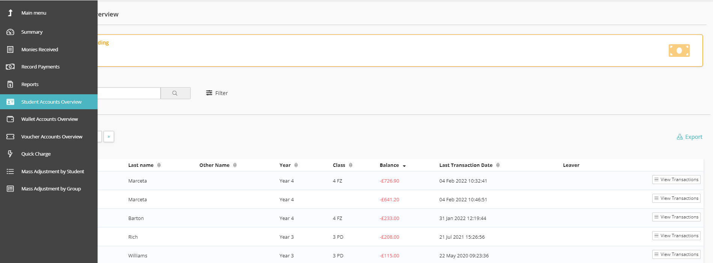
Task: Click the magnifier search button
Action: coord(175,93)
